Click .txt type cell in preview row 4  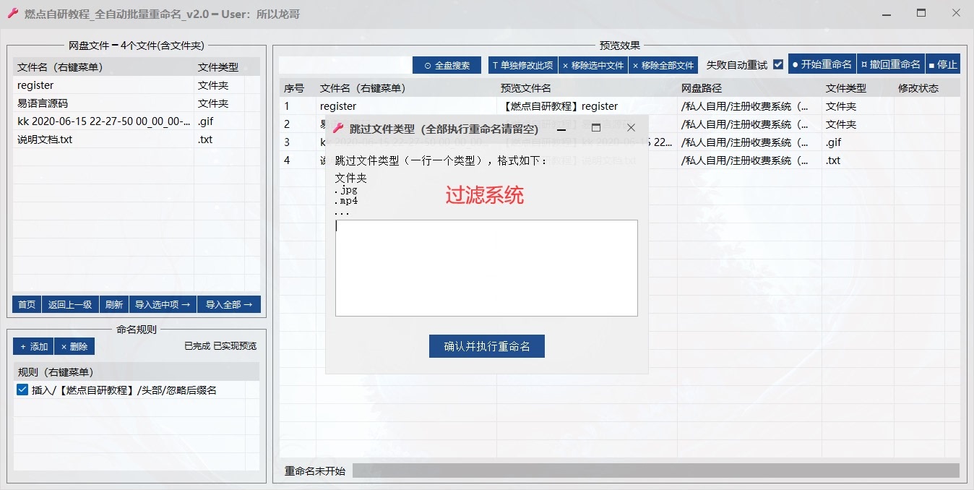[834, 160]
